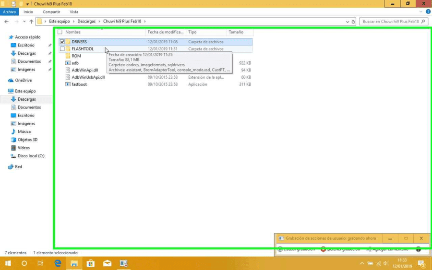432x270 pixels.
Task: Open quick access toolbar customize dropdown
Action: tap(27, 4)
